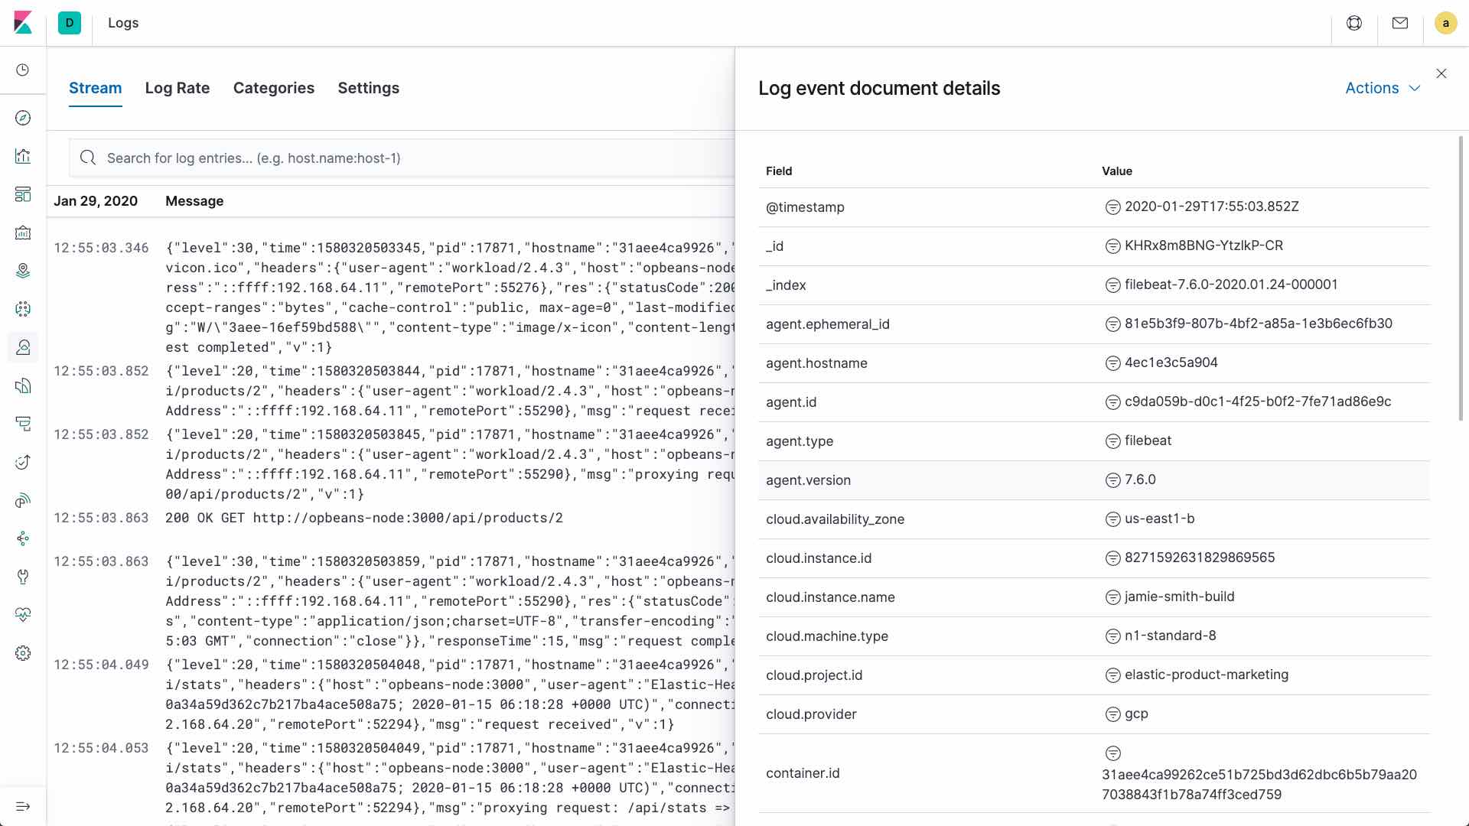Open the Settings tab of Logs
This screenshot has width=1469, height=826.
click(x=369, y=88)
